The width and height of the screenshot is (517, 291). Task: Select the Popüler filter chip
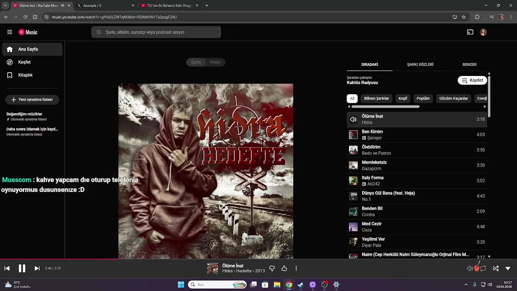[x=423, y=99]
